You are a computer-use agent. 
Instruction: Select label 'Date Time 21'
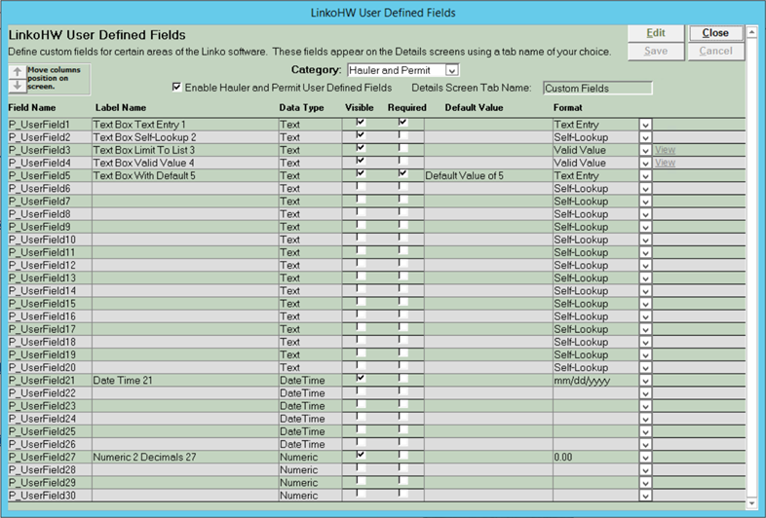123,381
